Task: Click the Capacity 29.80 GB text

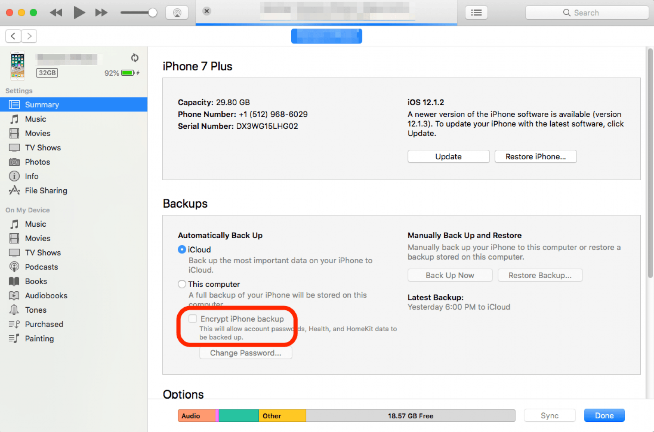Action: pyautogui.click(x=214, y=102)
